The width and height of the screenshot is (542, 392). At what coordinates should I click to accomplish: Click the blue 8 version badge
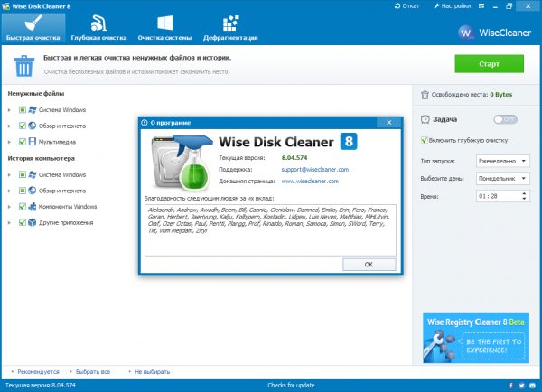(349, 142)
